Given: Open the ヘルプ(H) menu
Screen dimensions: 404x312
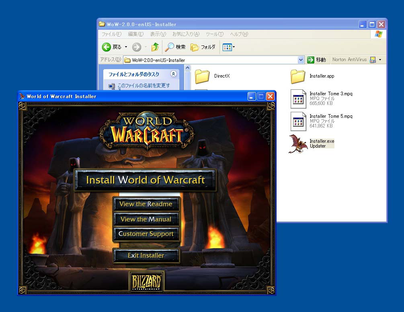Looking at the screenshot, I should point(239,34).
